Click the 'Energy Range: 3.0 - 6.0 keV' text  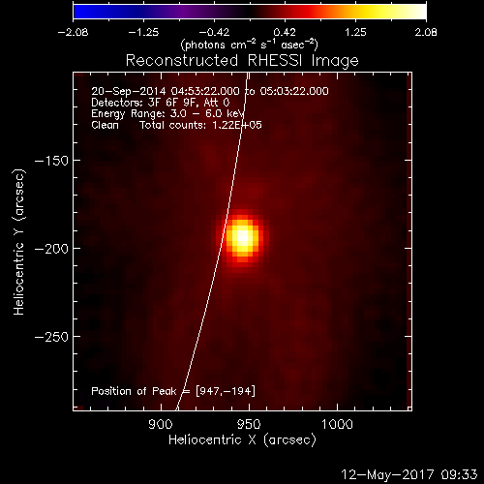point(167,114)
